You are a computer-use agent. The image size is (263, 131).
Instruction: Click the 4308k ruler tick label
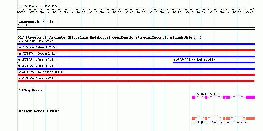(x=21, y=12)
